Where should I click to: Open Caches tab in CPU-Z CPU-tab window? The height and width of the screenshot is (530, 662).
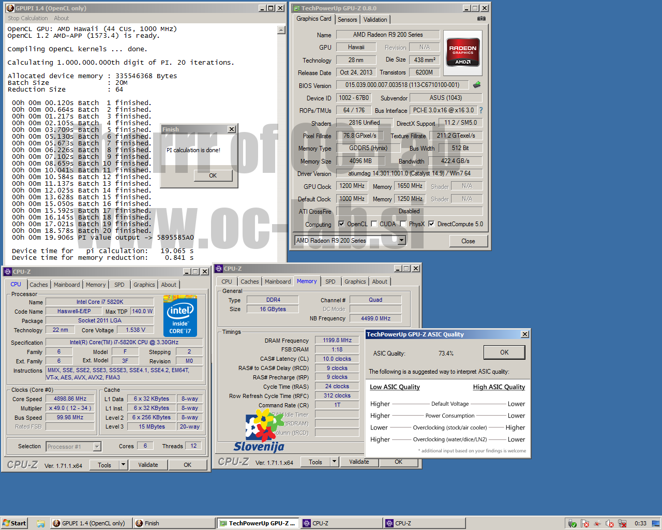[x=39, y=285]
